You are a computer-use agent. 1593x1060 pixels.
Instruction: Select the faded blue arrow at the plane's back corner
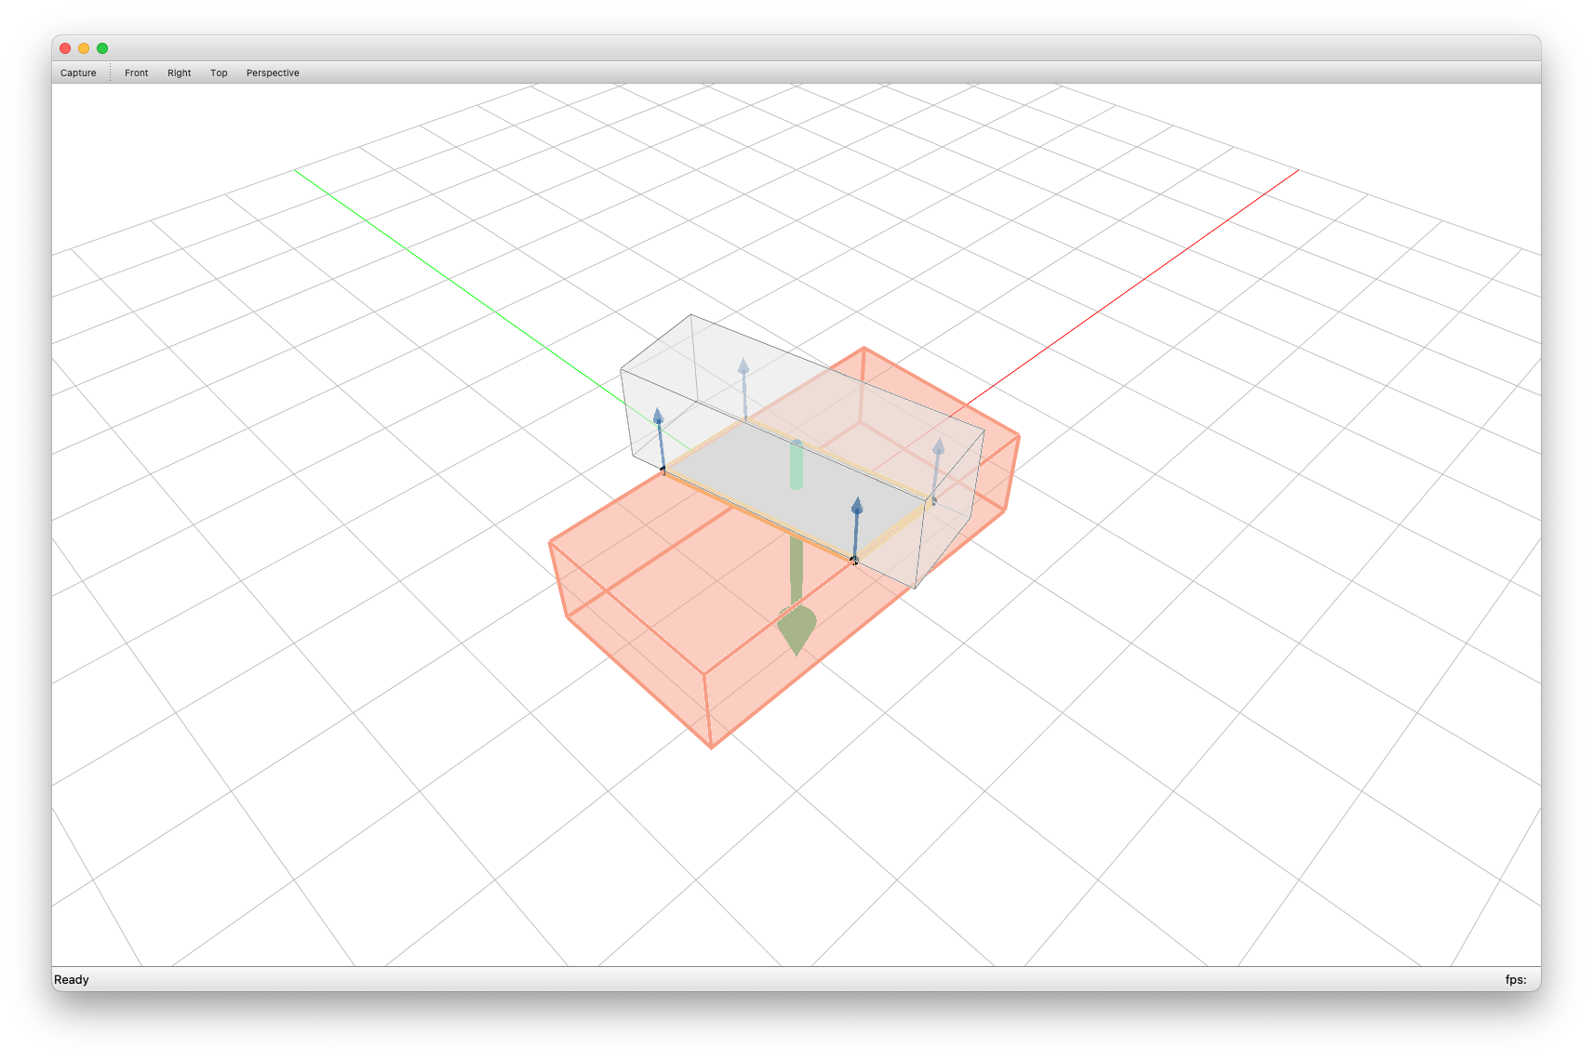pyautogui.click(x=743, y=389)
